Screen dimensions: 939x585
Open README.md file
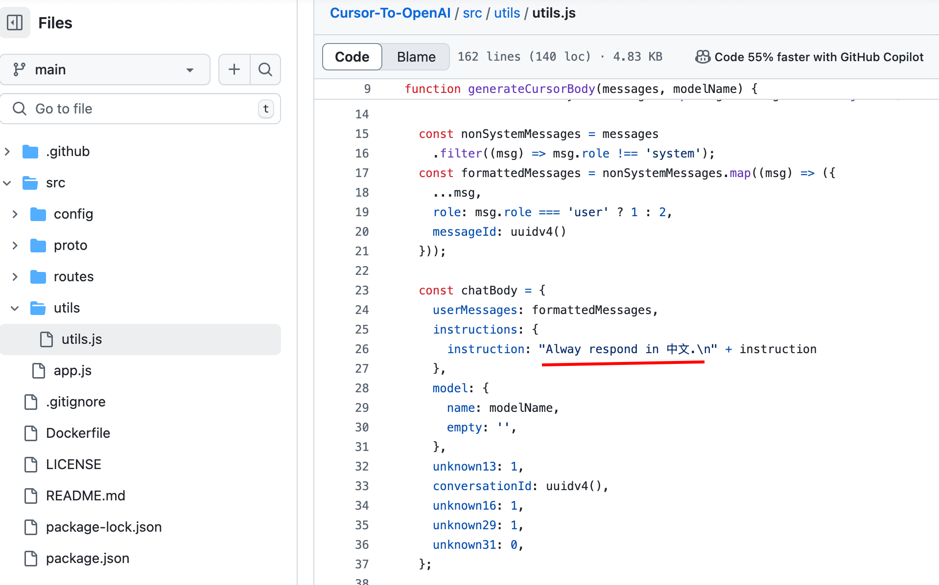click(86, 496)
